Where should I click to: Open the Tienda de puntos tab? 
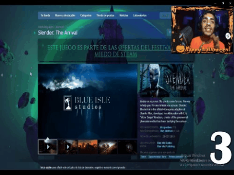(105, 16)
